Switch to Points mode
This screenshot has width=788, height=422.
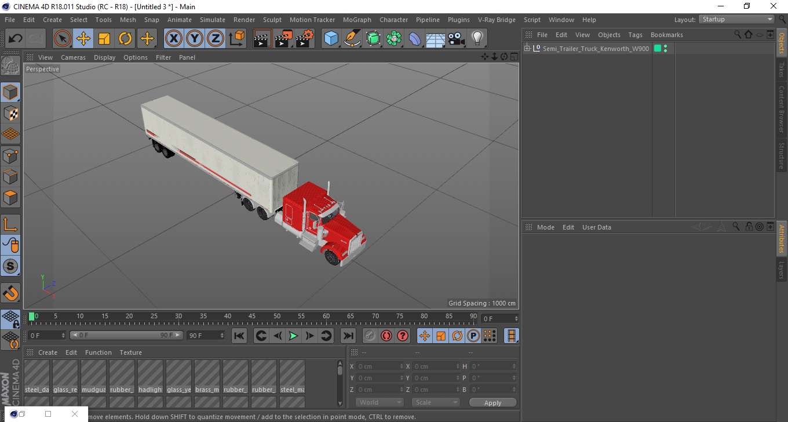click(10, 155)
